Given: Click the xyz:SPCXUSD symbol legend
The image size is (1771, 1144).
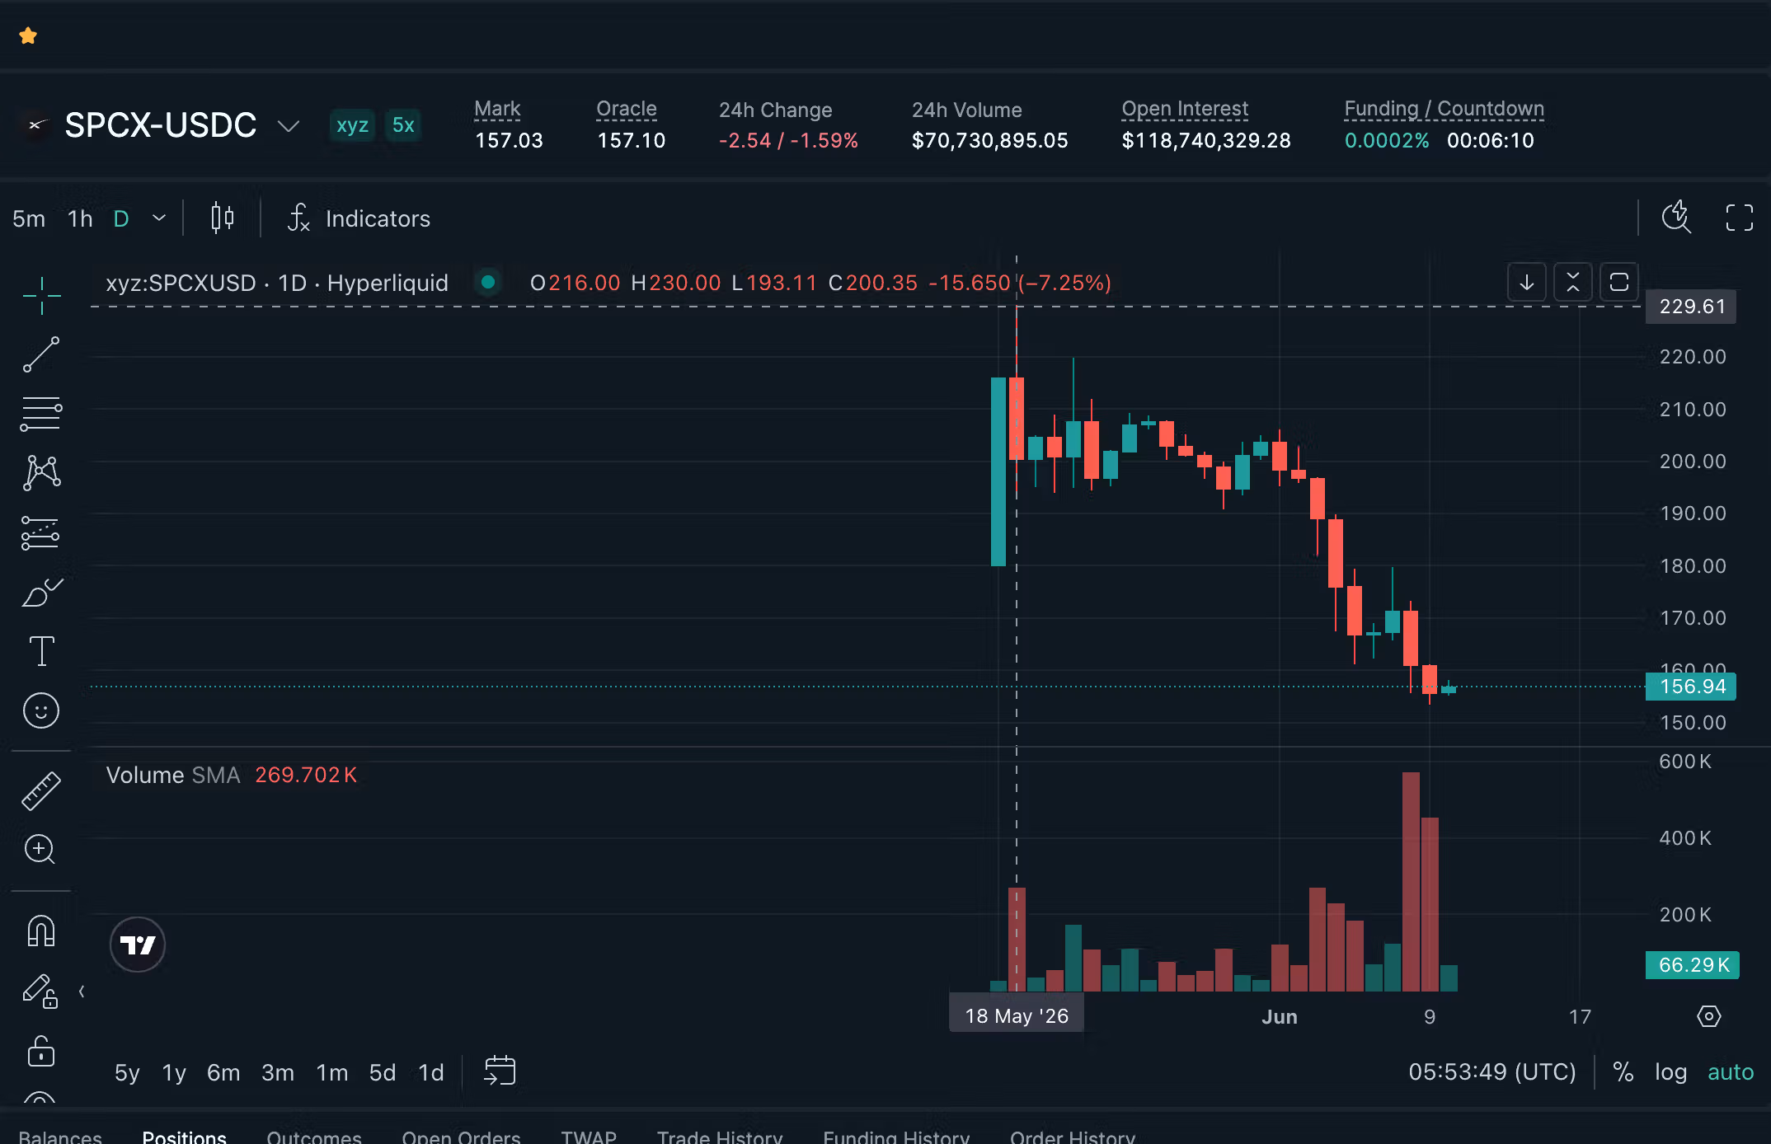Looking at the screenshot, I should (277, 283).
